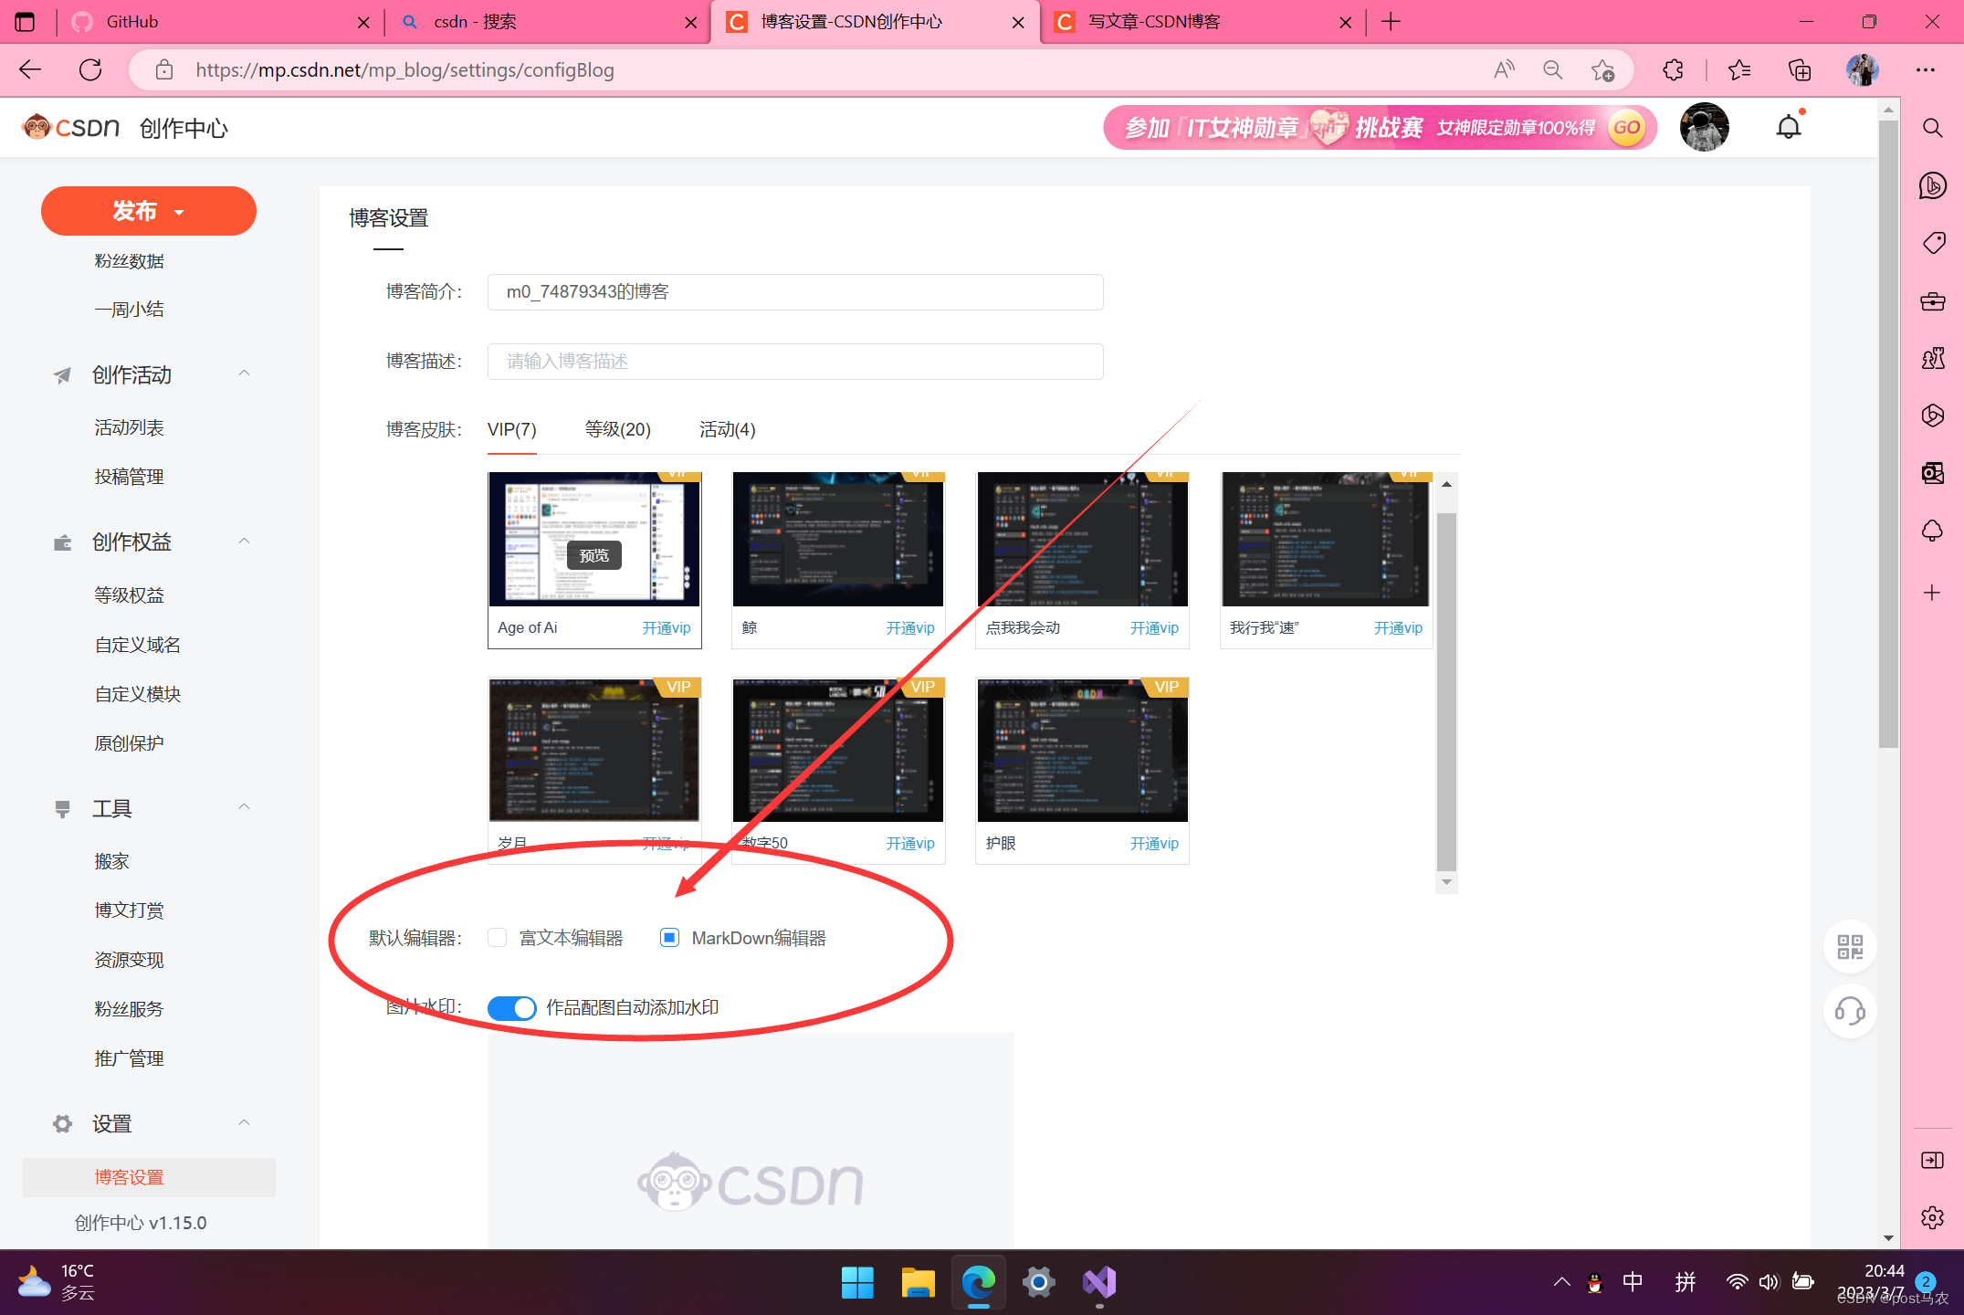Open the Outlook sidebar icon
This screenshot has width=1964, height=1315.
pyautogui.click(x=1932, y=473)
